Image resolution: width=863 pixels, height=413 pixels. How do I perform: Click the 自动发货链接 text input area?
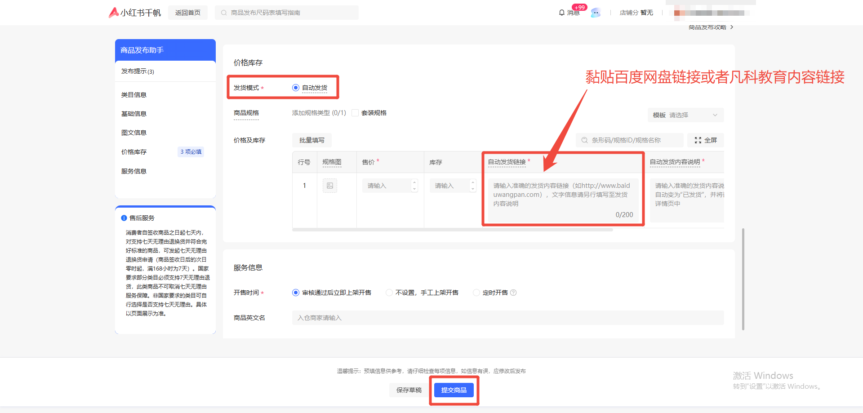coord(563,198)
